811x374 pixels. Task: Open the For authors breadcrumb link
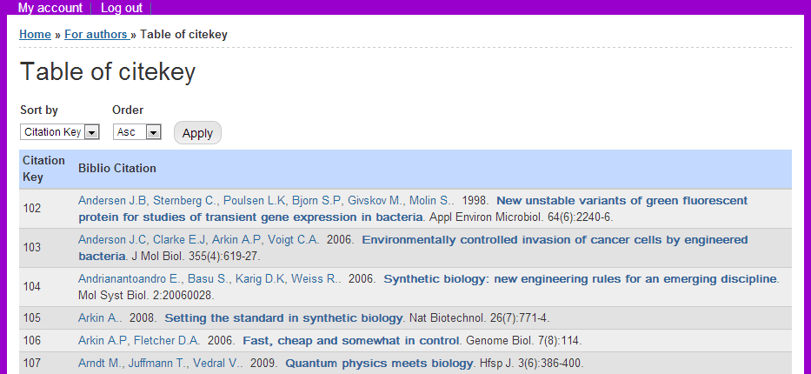click(x=96, y=35)
